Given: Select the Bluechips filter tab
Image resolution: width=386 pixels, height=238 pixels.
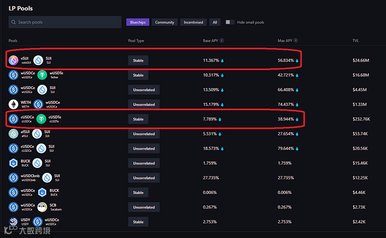Looking at the screenshot, I should [x=137, y=22].
